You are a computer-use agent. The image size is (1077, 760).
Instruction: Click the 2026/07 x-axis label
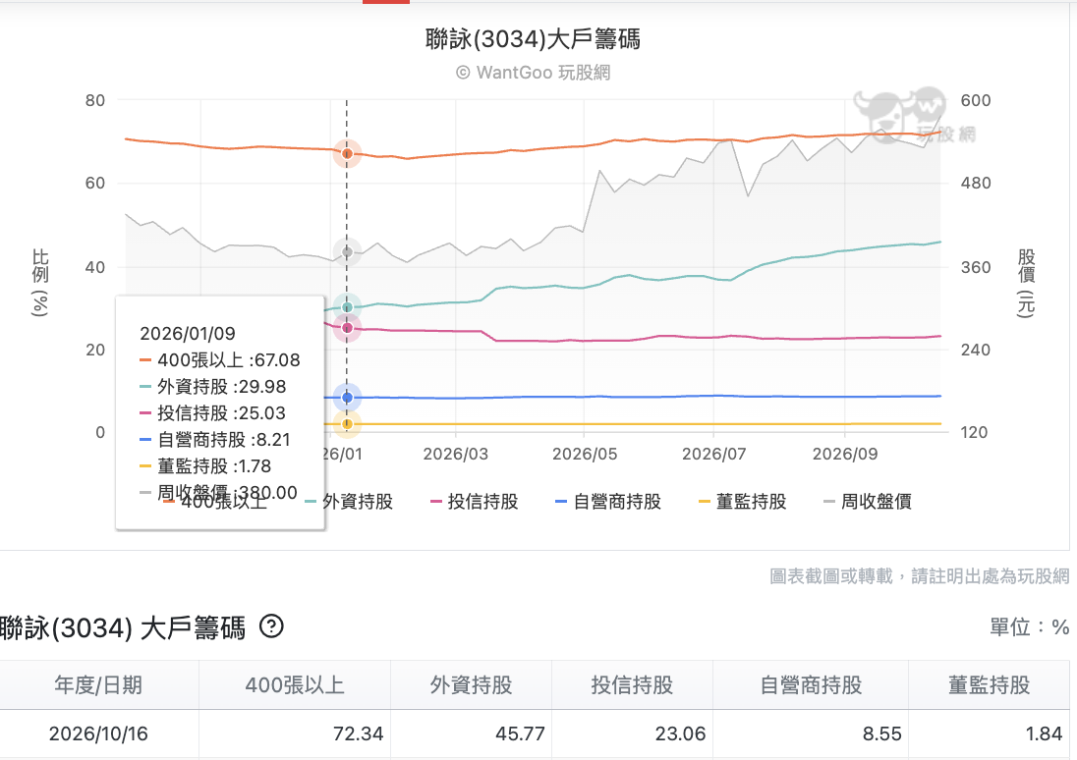click(713, 454)
